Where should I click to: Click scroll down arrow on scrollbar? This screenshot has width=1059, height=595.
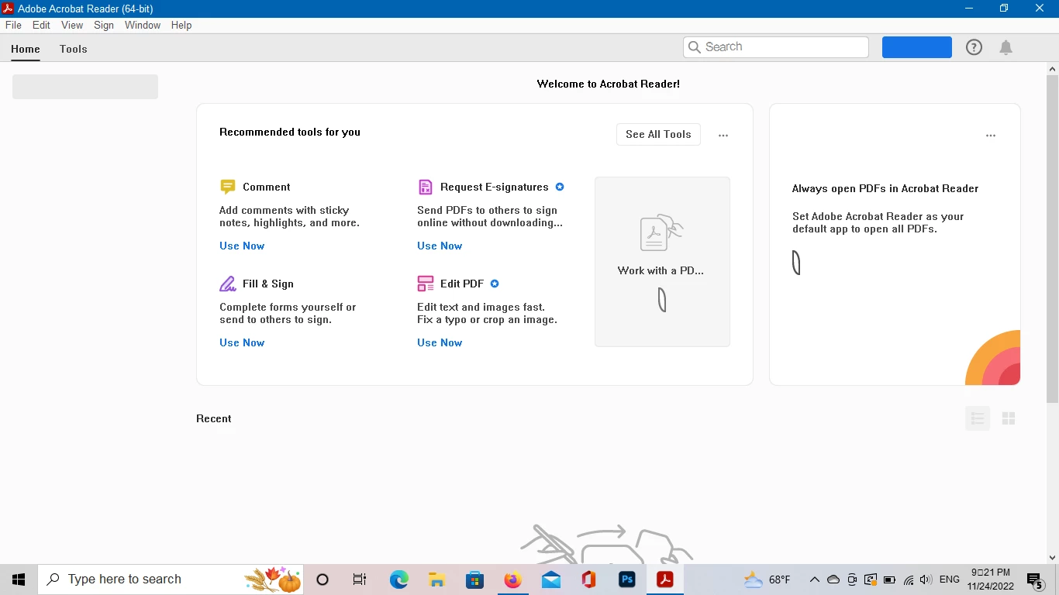coord(1052,557)
